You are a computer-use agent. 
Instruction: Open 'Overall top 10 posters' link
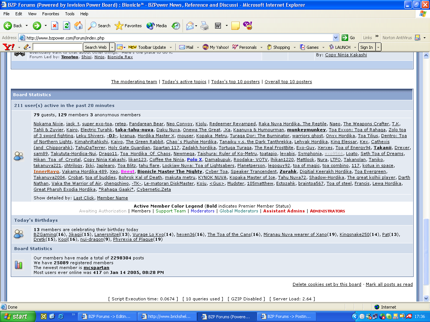point(288,82)
